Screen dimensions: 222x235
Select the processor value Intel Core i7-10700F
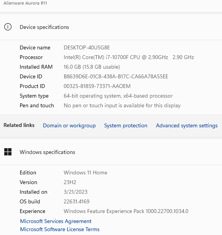coord(129,57)
